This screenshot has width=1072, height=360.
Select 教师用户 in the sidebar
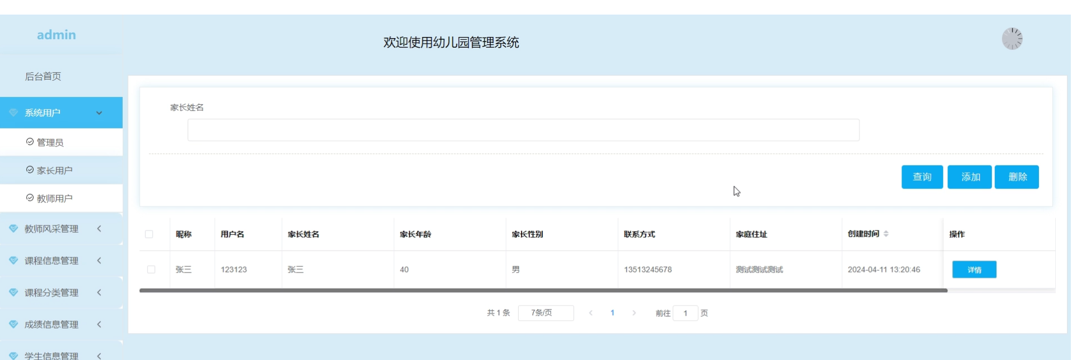tap(61, 199)
